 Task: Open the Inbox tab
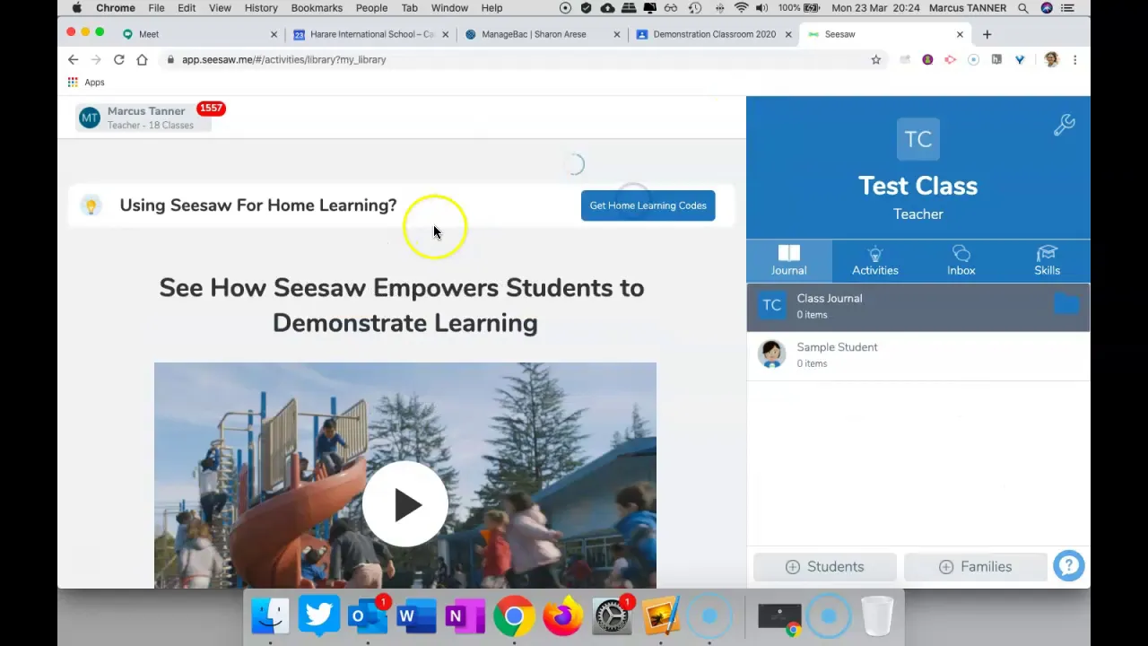click(961, 260)
